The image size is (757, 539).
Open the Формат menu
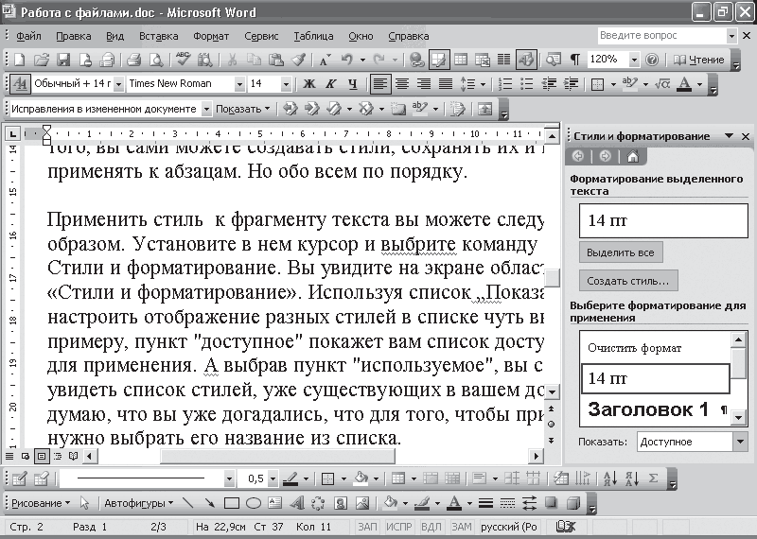point(210,36)
